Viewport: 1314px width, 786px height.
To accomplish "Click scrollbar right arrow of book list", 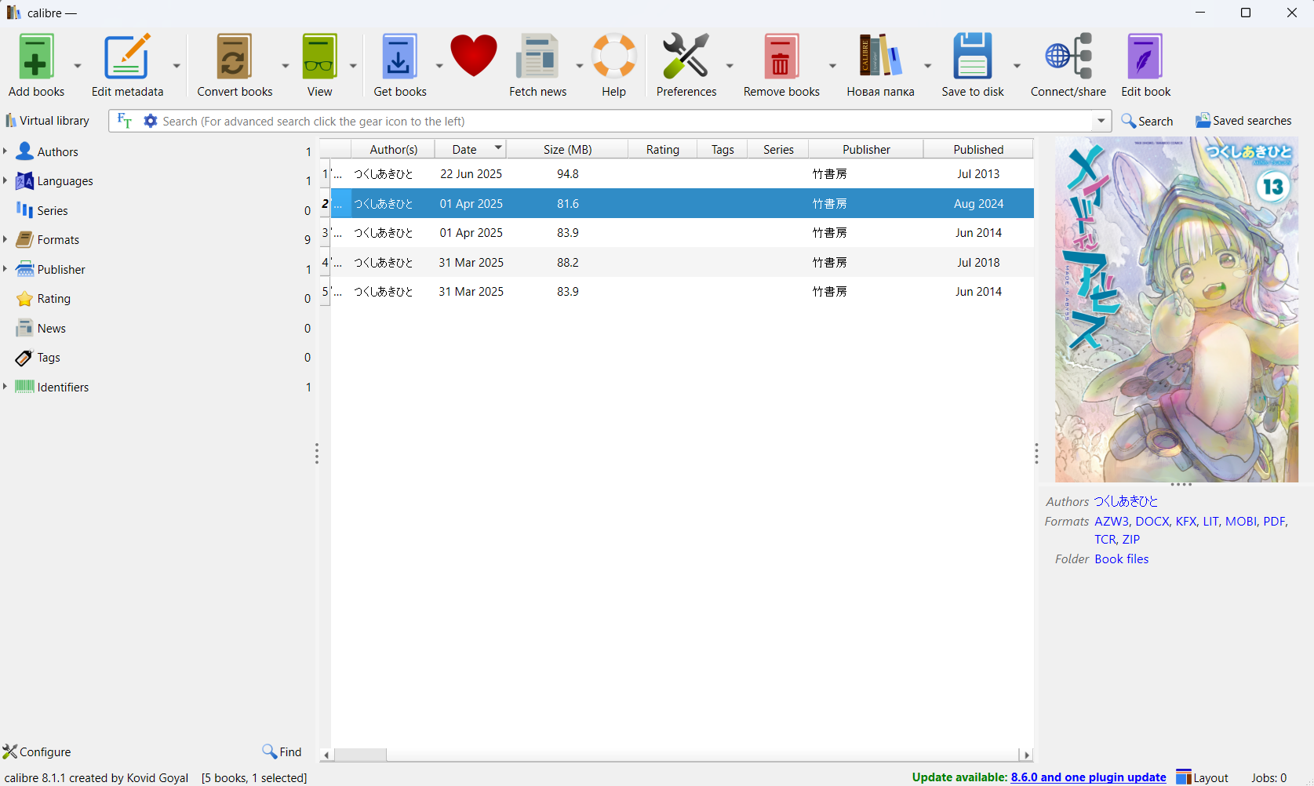I will (1026, 755).
